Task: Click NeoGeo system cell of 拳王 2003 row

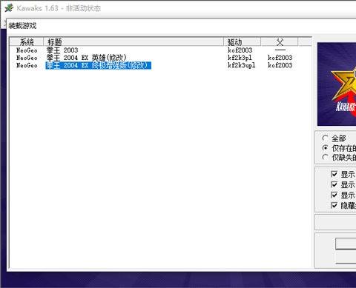Action: 27,50
